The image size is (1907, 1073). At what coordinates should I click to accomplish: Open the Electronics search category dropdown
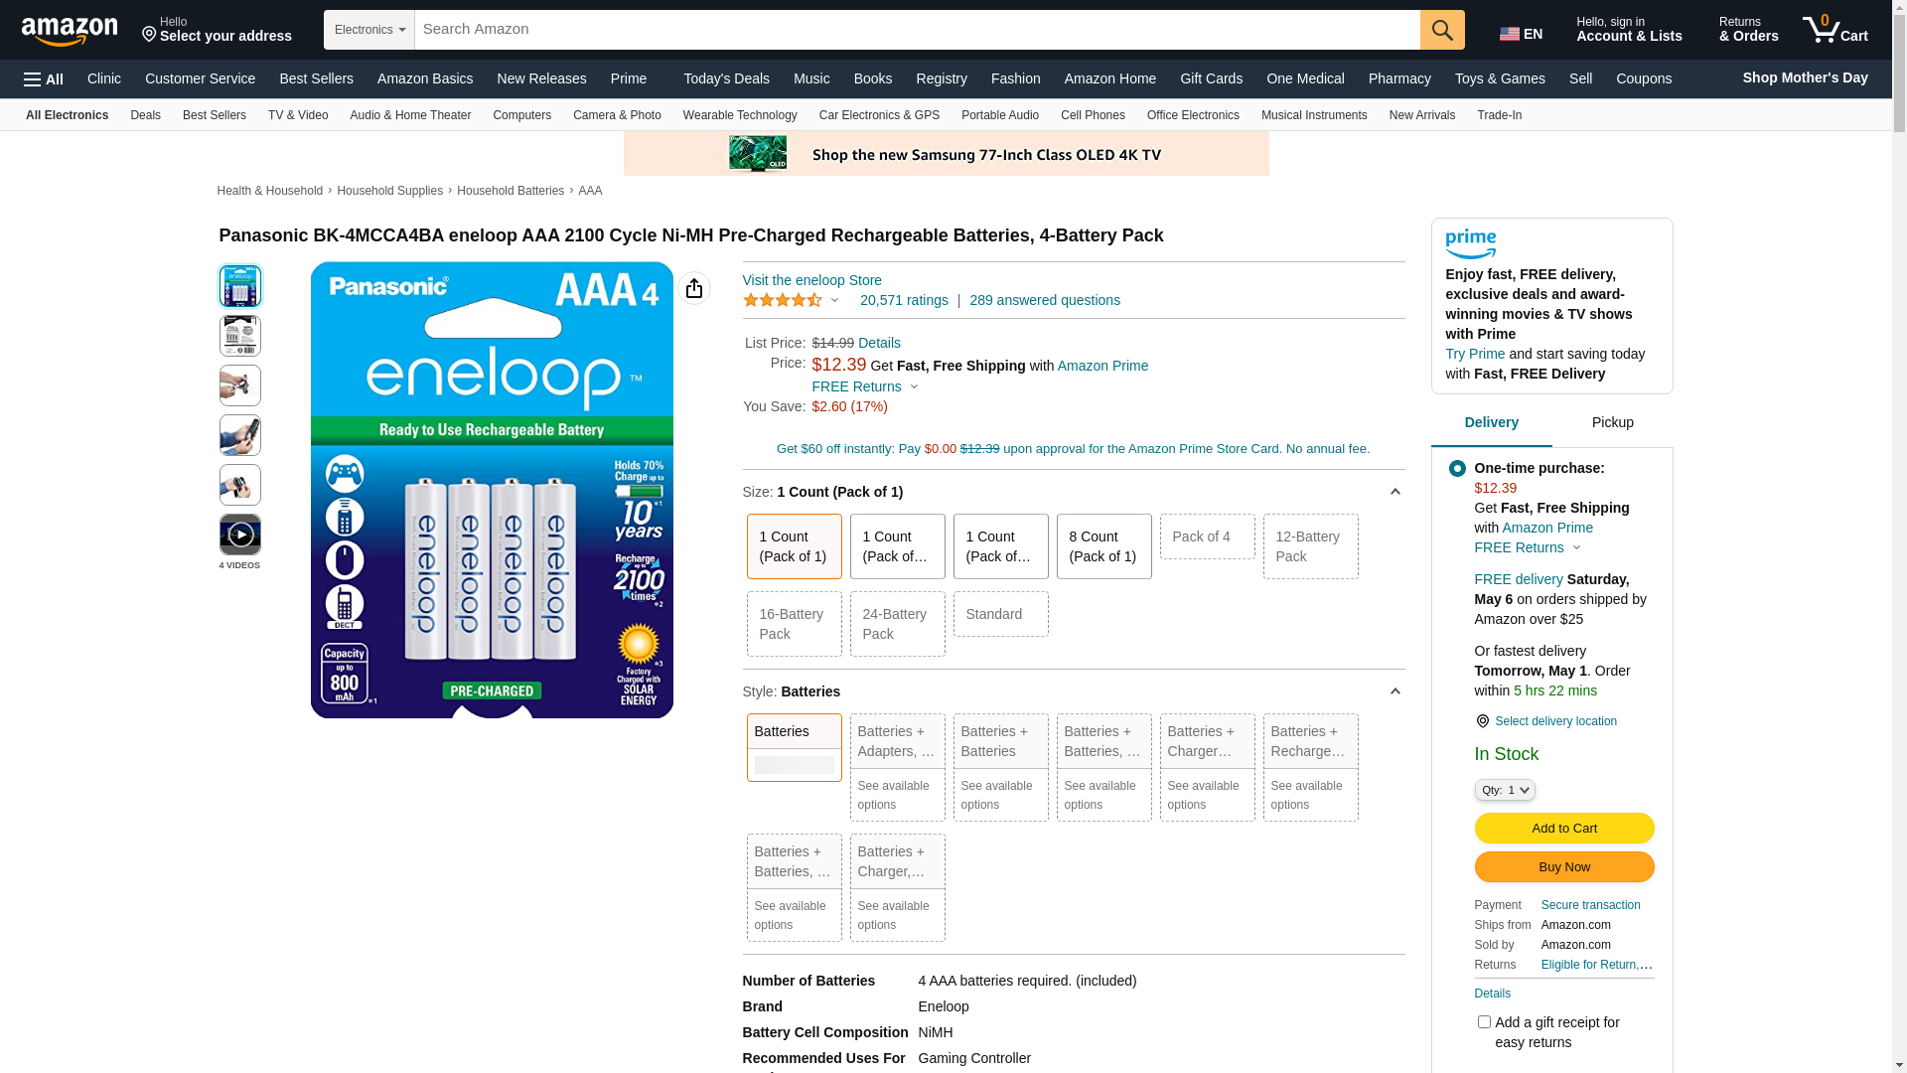coord(369,30)
